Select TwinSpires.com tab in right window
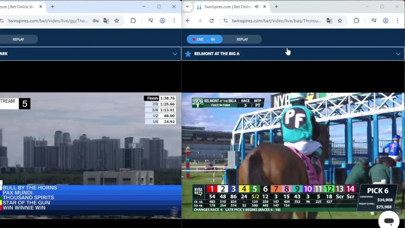Image resolution: width=405 pixels, height=228 pixels. pos(228,7)
